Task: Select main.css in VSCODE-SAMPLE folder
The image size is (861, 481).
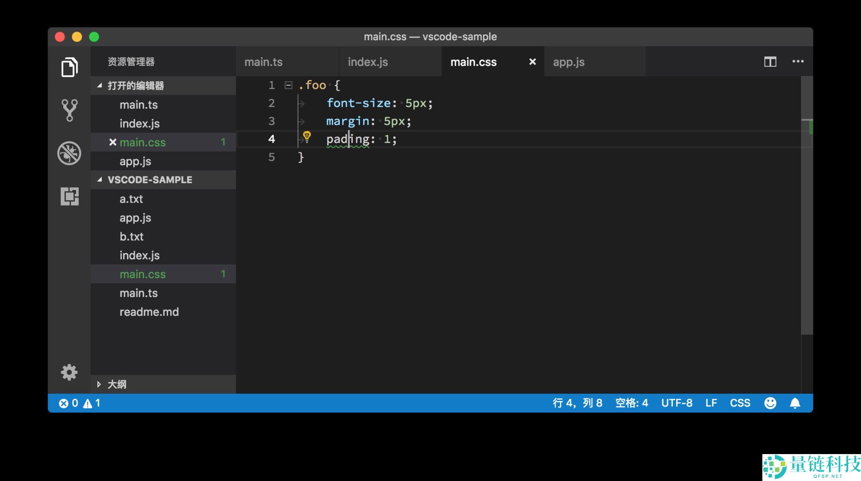Action: tap(163, 274)
